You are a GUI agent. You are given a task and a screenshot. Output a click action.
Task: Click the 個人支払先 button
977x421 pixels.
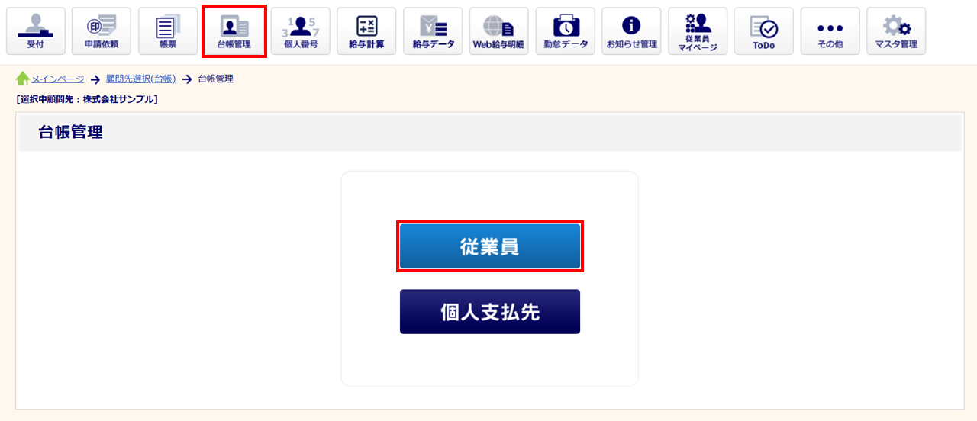(x=490, y=311)
